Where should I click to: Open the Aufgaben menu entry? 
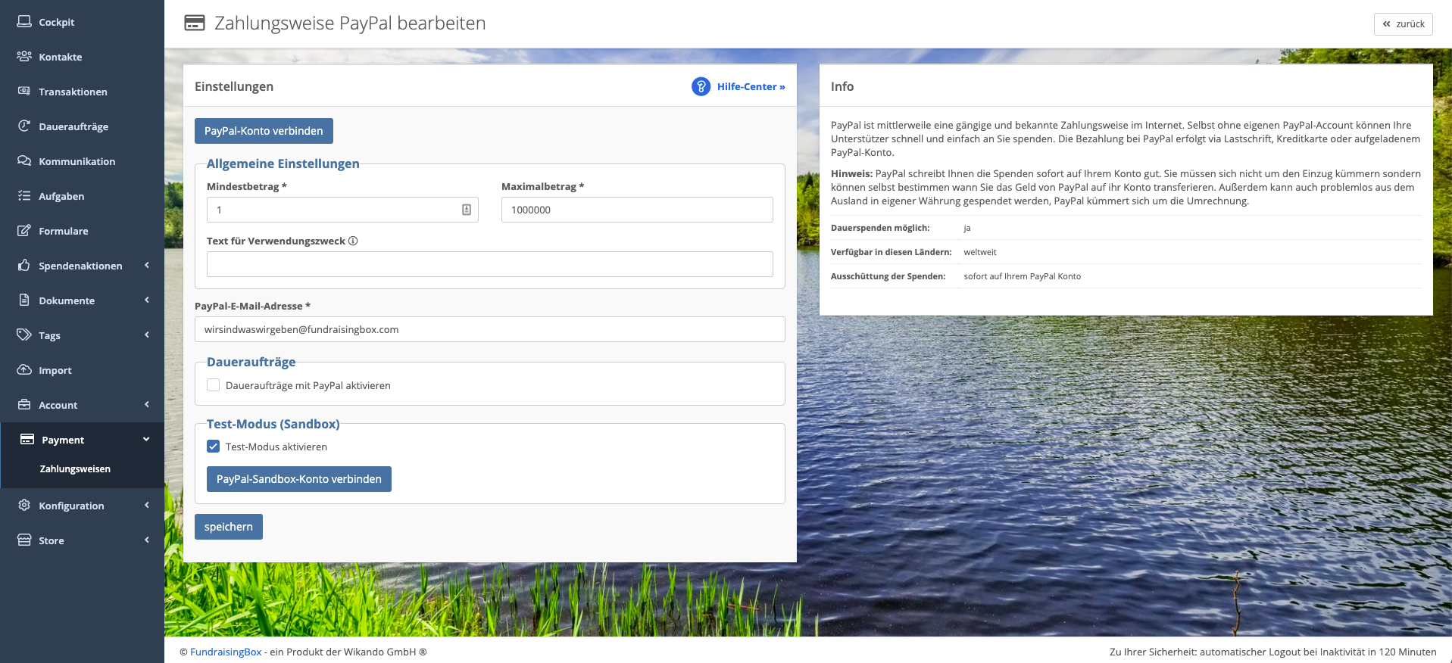click(82, 196)
